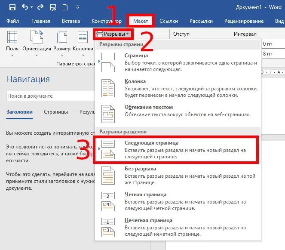Choose the Четная страница section break

(178, 201)
